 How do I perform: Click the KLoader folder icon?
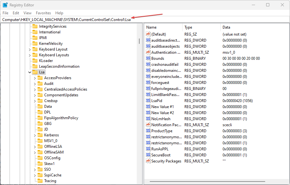pyautogui.click(x=35, y=61)
